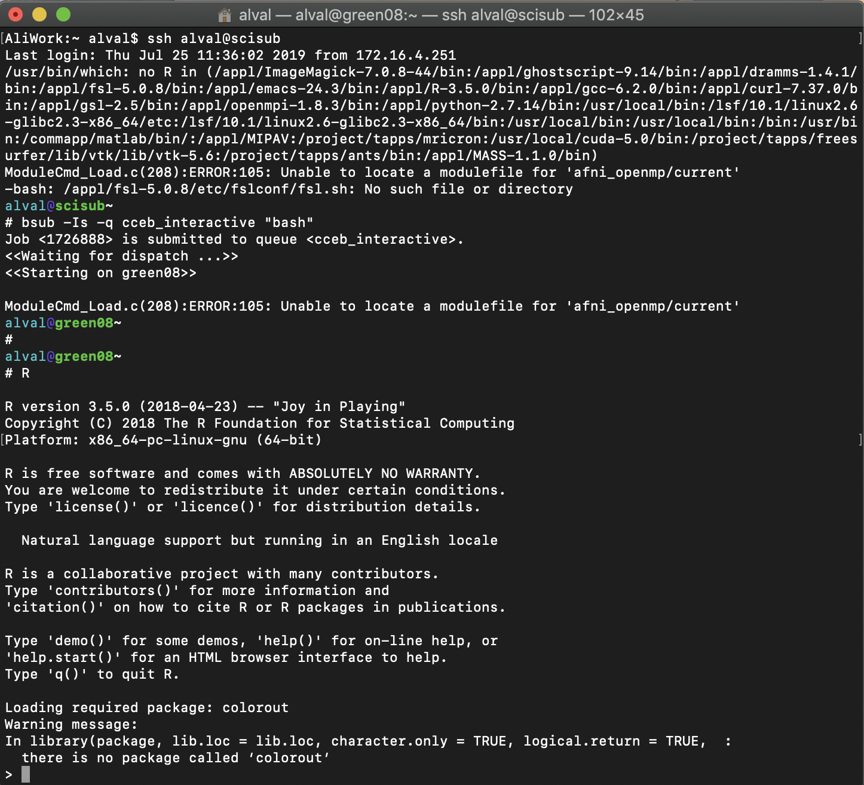Minimize the terminal with the yellow button
Image resolution: width=864 pixels, height=785 pixels.
(39, 15)
